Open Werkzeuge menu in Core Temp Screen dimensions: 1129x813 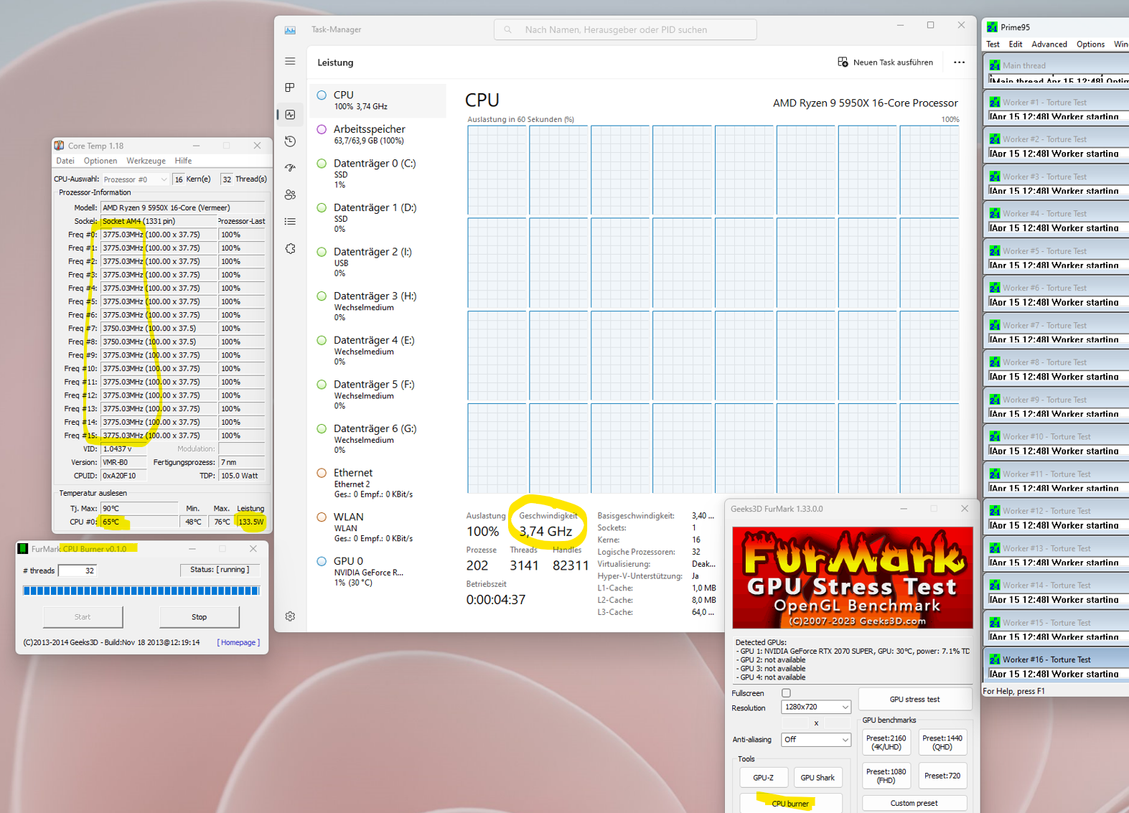click(x=146, y=161)
